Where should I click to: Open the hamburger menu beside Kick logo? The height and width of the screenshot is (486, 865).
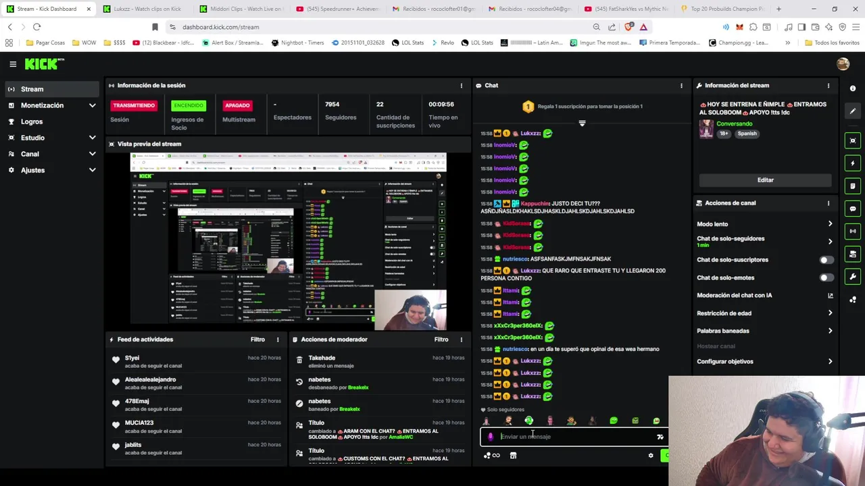(13, 64)
